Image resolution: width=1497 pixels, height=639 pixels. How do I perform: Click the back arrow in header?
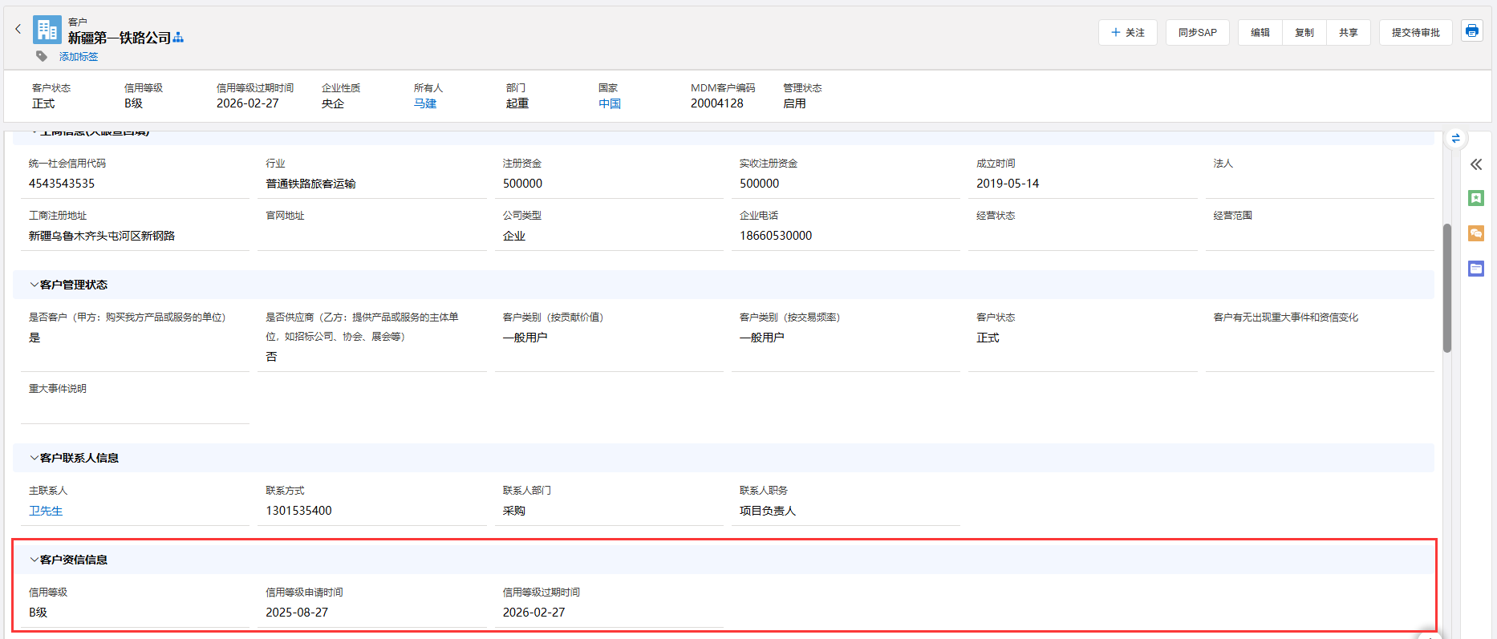coord(18,30)
